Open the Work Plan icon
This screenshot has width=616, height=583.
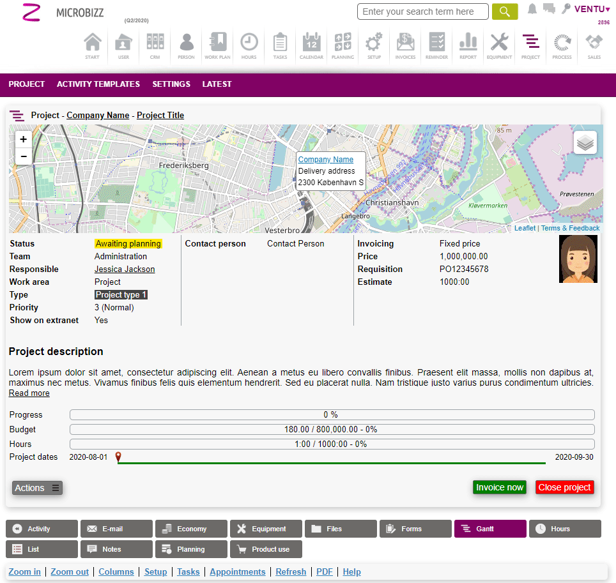[217, 45]
